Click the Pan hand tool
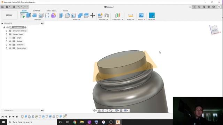223x125 pixels. coord(103,110)
